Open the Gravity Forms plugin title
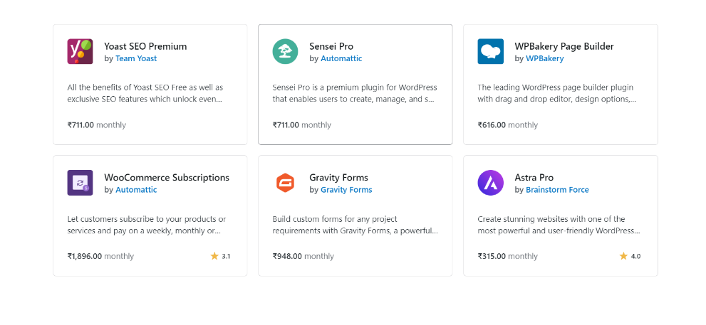 coord(338,178)
